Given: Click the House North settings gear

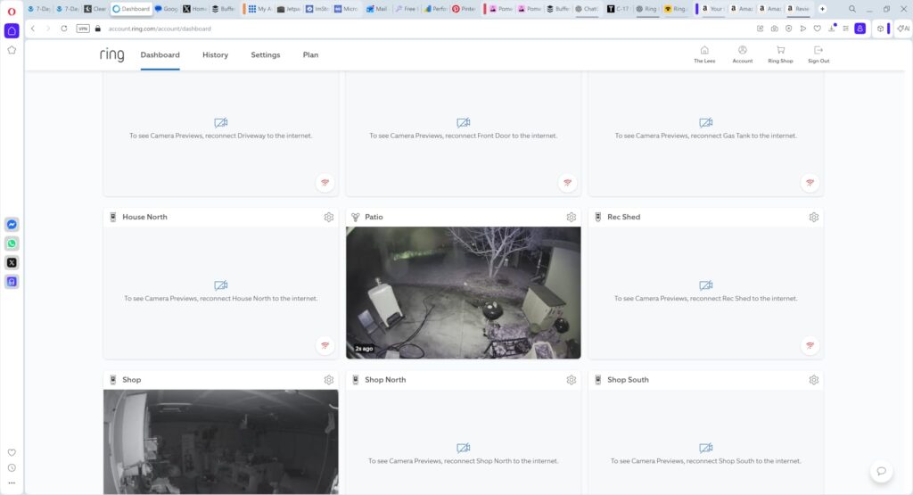Looking at the screenshot, I should point(329,217).
